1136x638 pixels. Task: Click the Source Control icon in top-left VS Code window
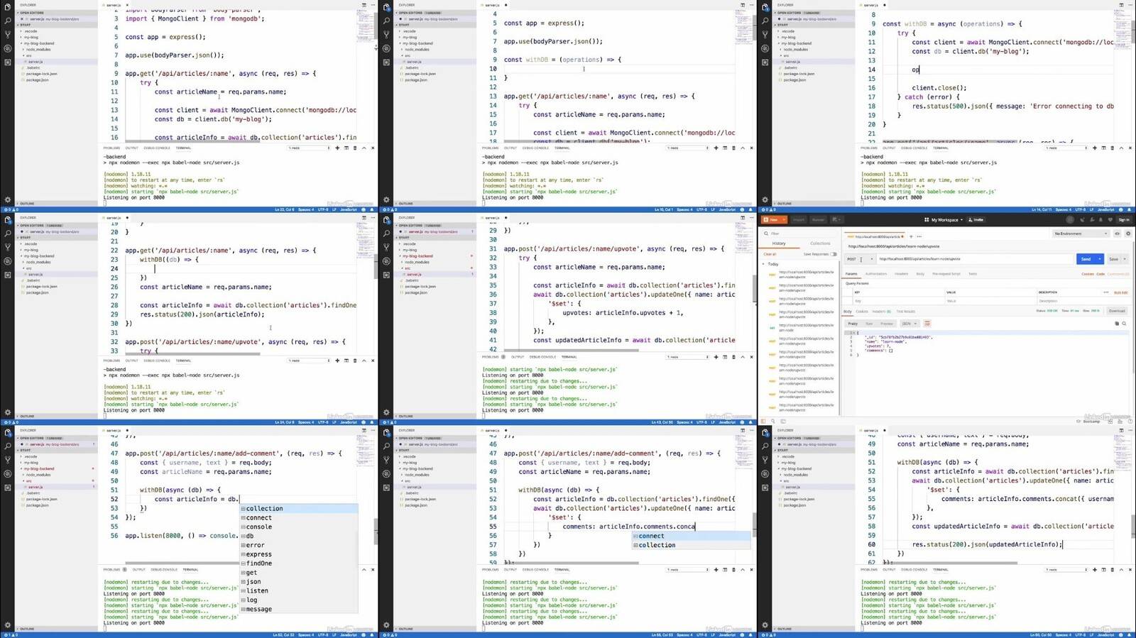pyautogui.click(x=8, y=35)
